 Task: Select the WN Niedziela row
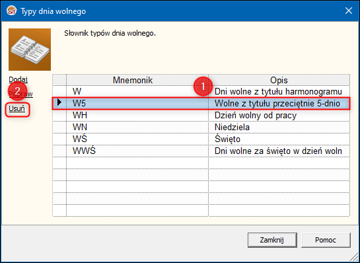click(x=201, y=128)
